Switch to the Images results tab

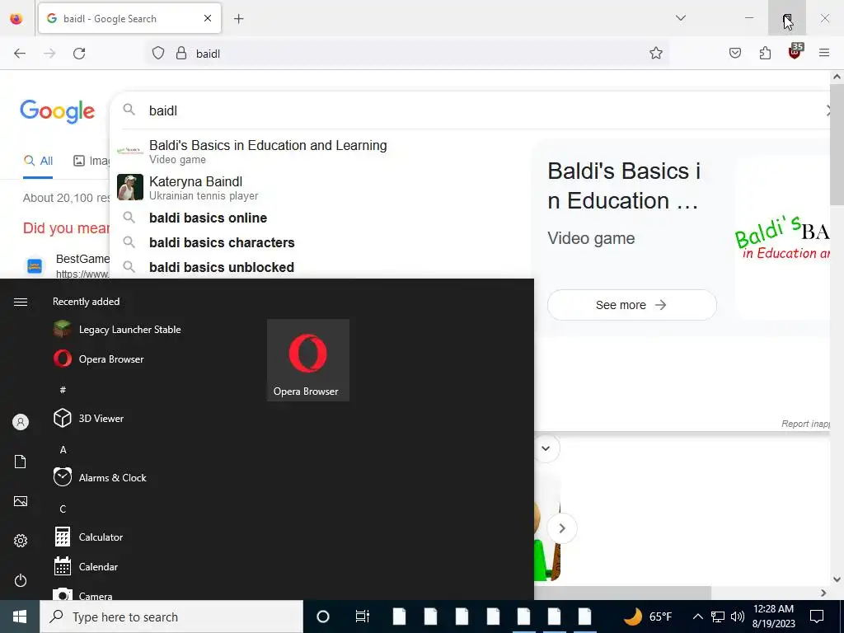coord(91,161)
